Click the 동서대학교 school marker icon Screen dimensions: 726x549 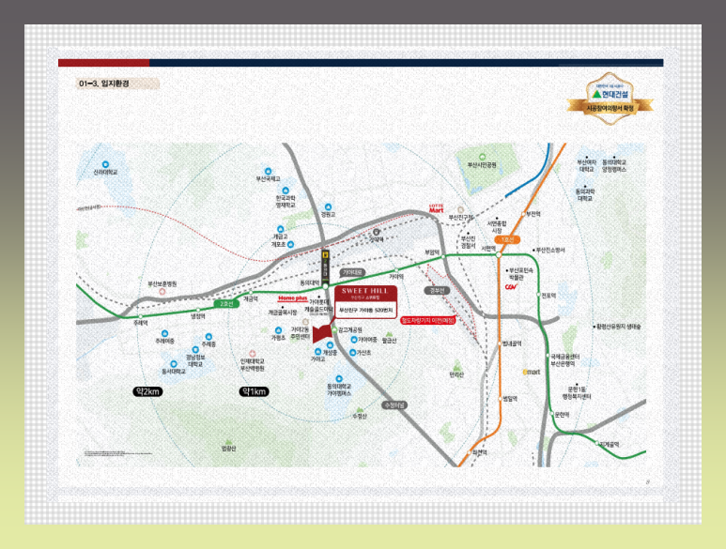pos(172,361)
